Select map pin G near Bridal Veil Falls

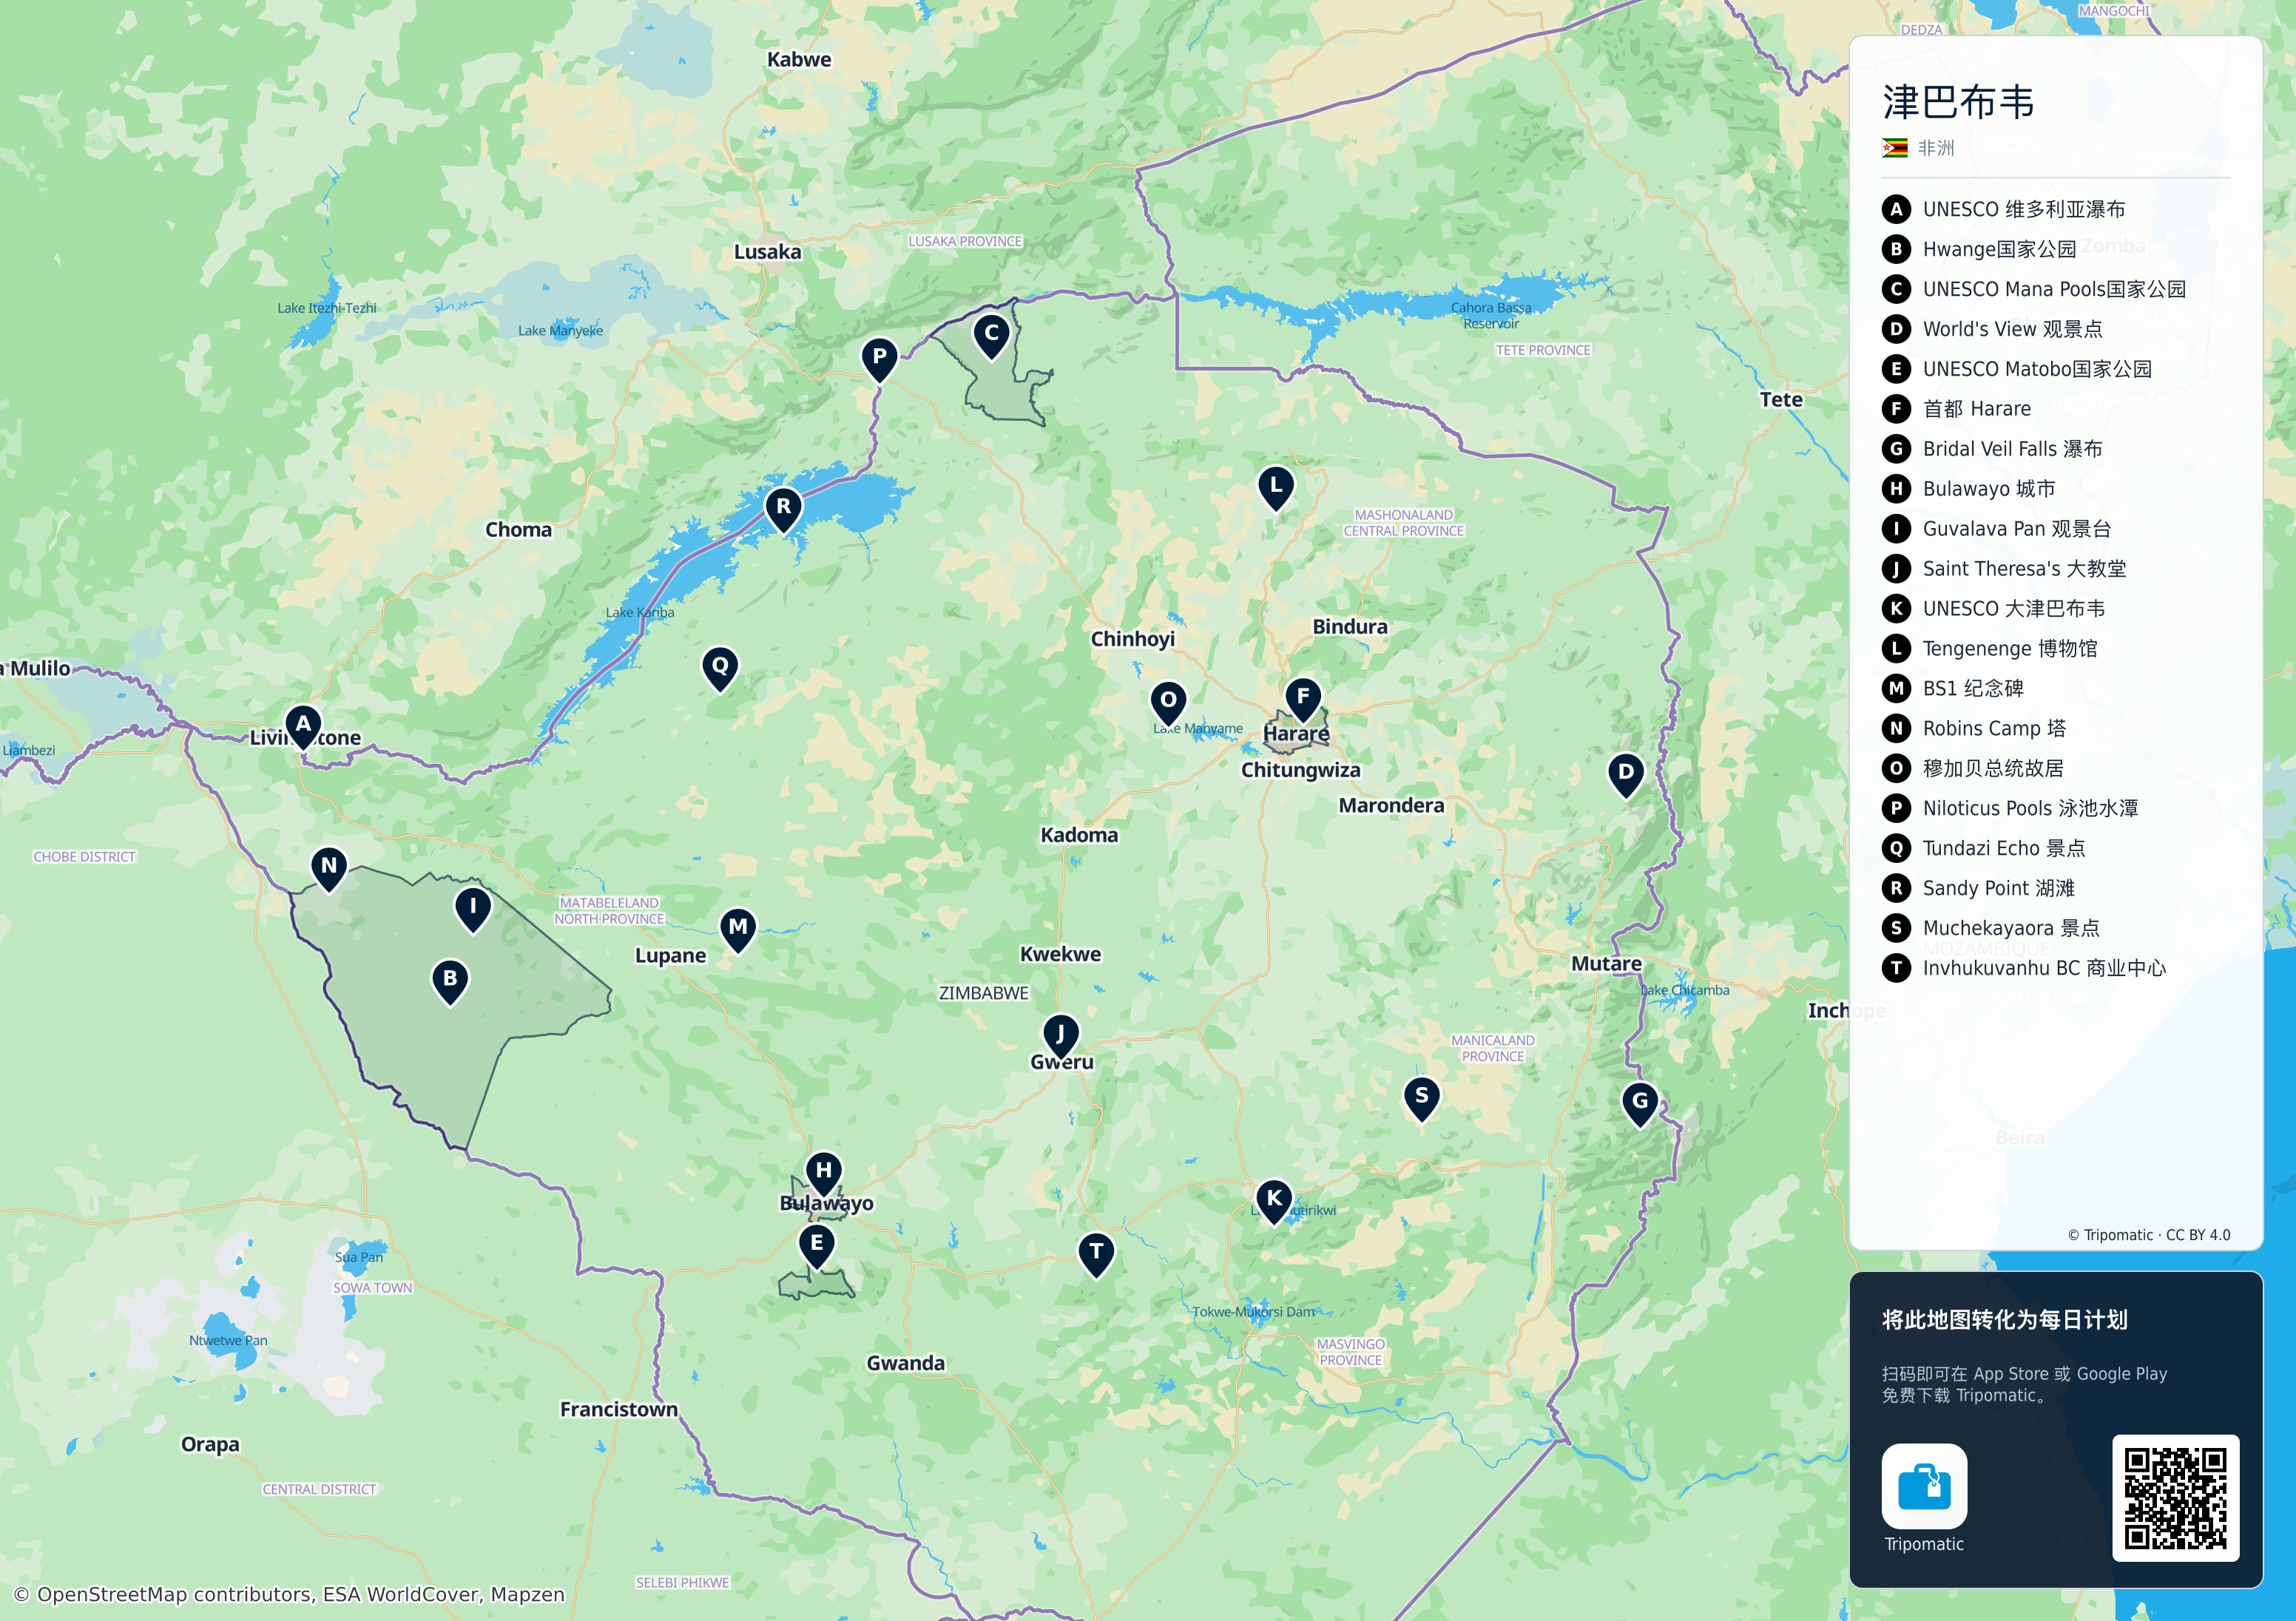(1640, 1104)
